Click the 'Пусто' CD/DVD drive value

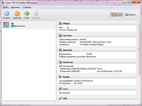[100, 69]
